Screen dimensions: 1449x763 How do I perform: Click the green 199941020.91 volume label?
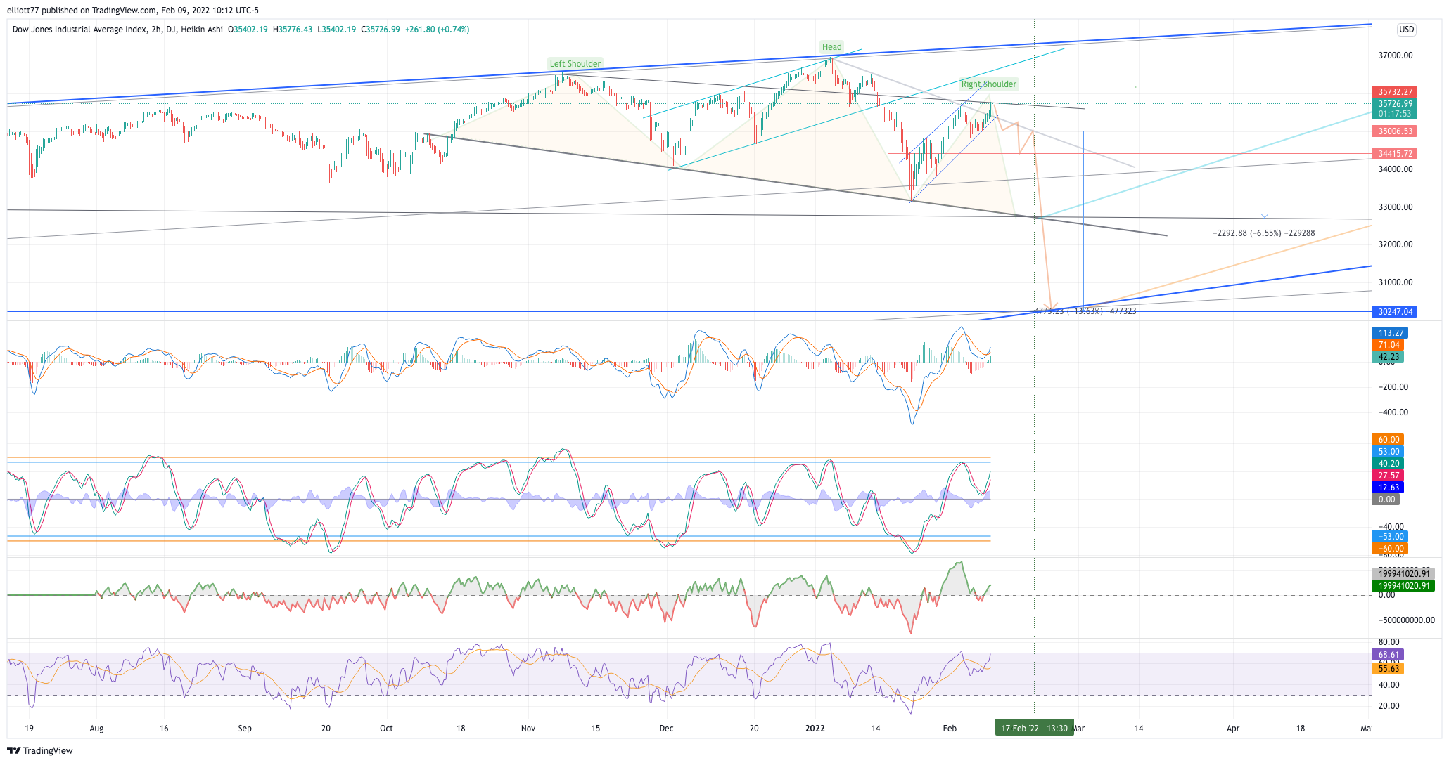pyautogui.click(x=1403, y=586)
